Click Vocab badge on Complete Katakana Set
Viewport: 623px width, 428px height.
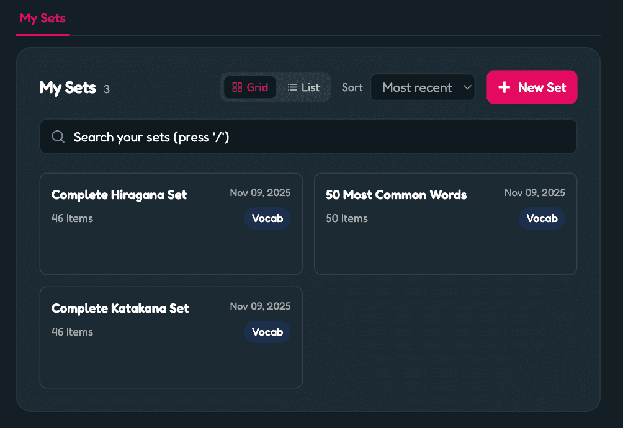(267, 332)
